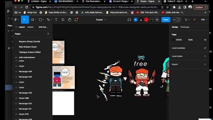Show the 13 more collaborators
Screen dimensions: 213x120
point(157,20)
